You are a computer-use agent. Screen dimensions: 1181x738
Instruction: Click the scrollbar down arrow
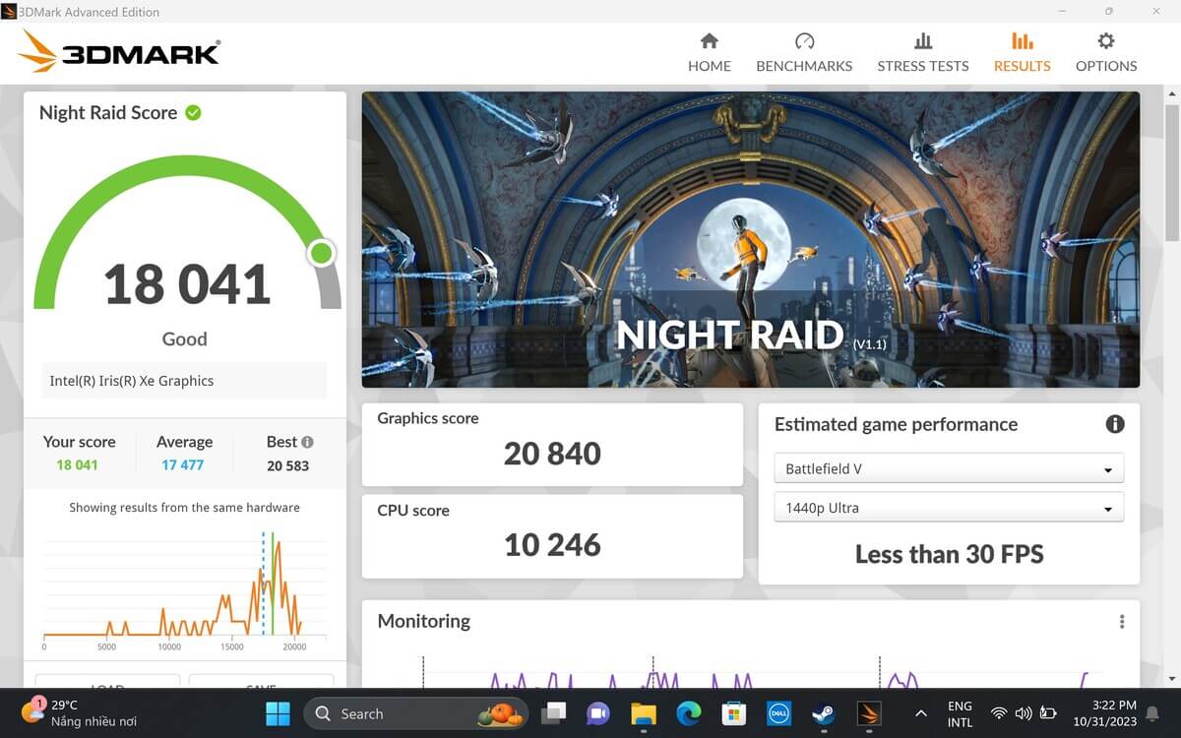[x=1171, y=679]
